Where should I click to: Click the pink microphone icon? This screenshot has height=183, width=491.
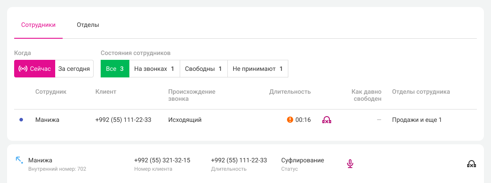tap(350, 164)
